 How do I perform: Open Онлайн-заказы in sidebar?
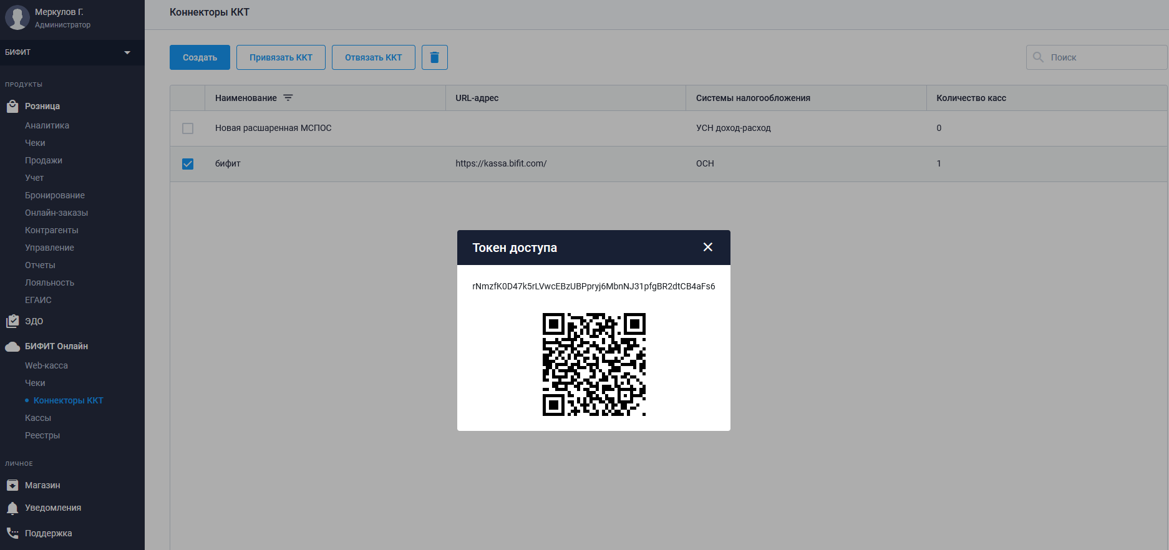(x=56, y=213)
